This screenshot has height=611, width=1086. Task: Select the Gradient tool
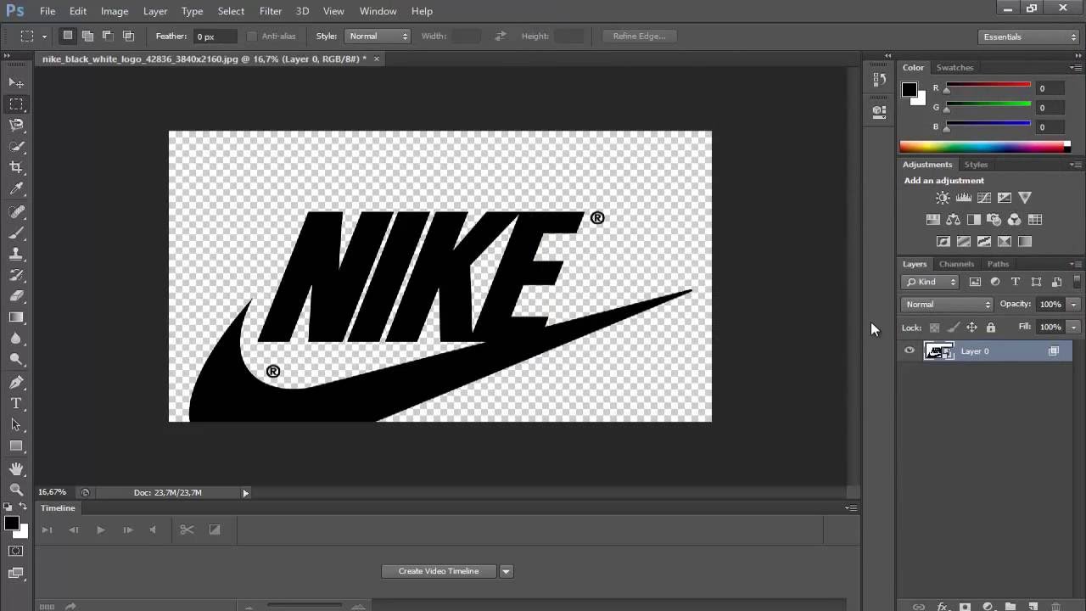16,317
